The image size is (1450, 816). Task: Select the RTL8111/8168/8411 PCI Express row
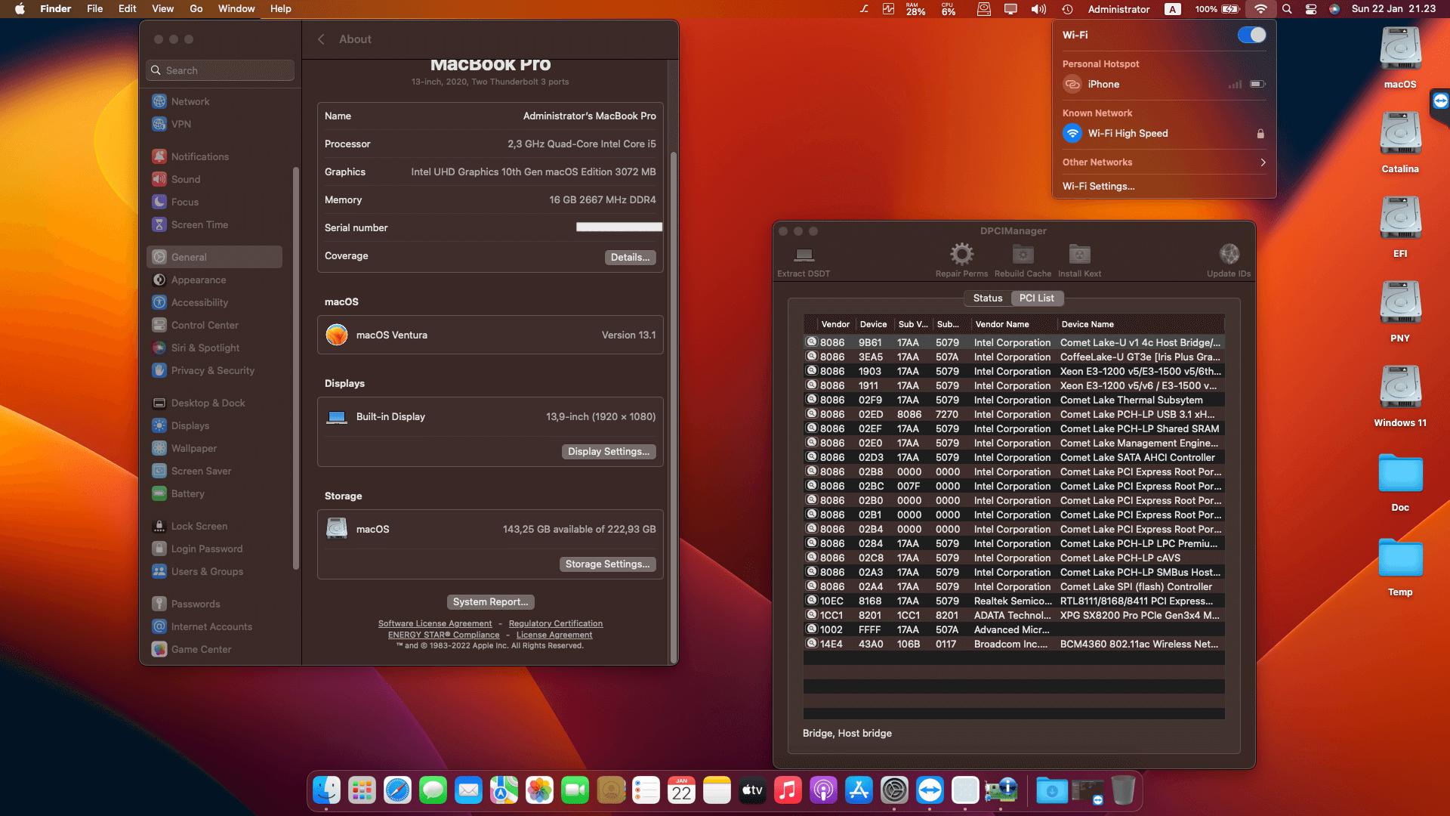(x=1013, y=601)
